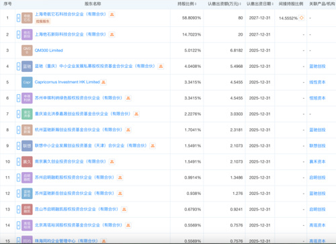Image resolution: width=336 pixels, height=244 pixels.
Task: Open equity structure icon for row 8
Action: point(128,130)
